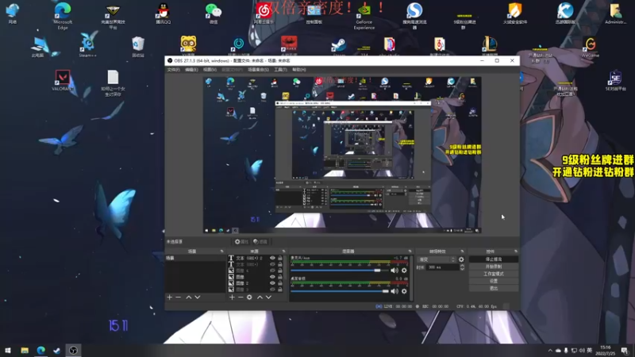Click the 桌面音频 volume slider

point(340,291)
